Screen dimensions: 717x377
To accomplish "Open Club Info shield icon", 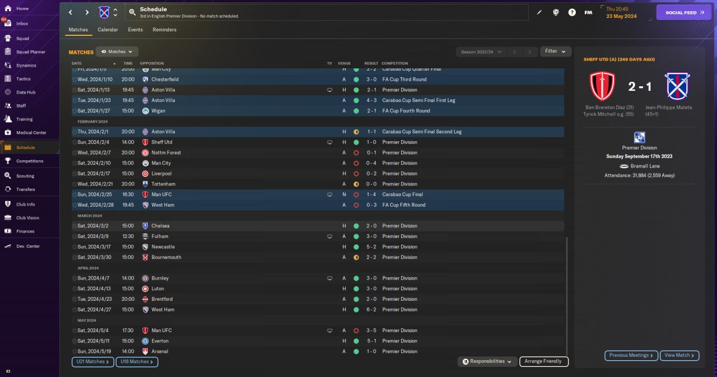I will pyautogui.click(x=8, y=204).
